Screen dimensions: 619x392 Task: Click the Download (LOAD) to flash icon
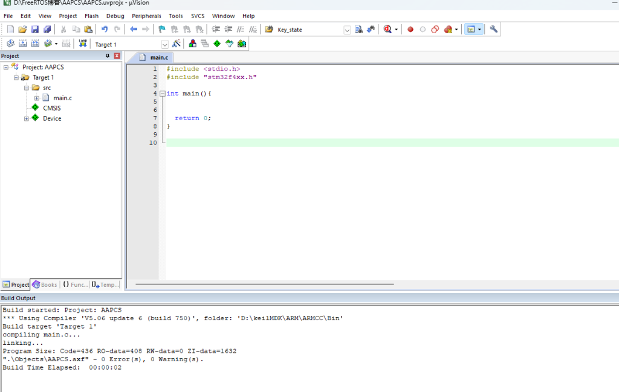coord(83,43)
